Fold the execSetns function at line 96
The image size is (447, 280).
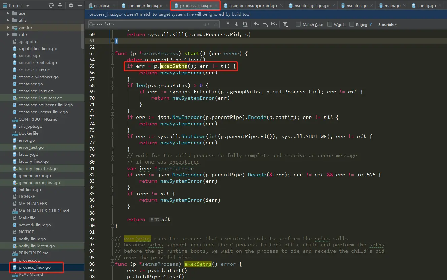pos(113,264)
